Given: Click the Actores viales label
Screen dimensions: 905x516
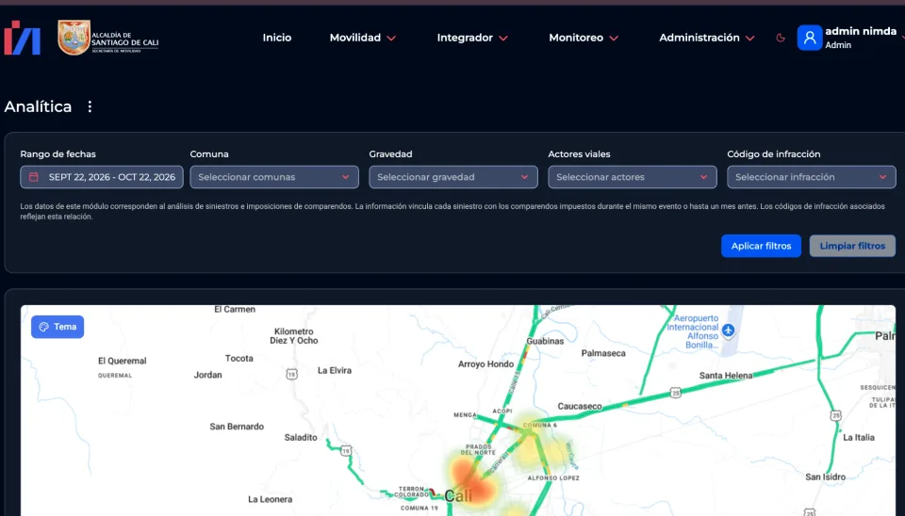Looking at the screenshot, I should pos(579,153).
